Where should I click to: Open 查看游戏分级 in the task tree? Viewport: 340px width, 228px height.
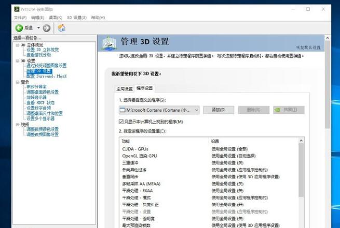[38, 55]
